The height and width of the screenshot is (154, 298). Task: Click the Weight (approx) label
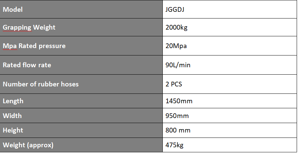28,145
